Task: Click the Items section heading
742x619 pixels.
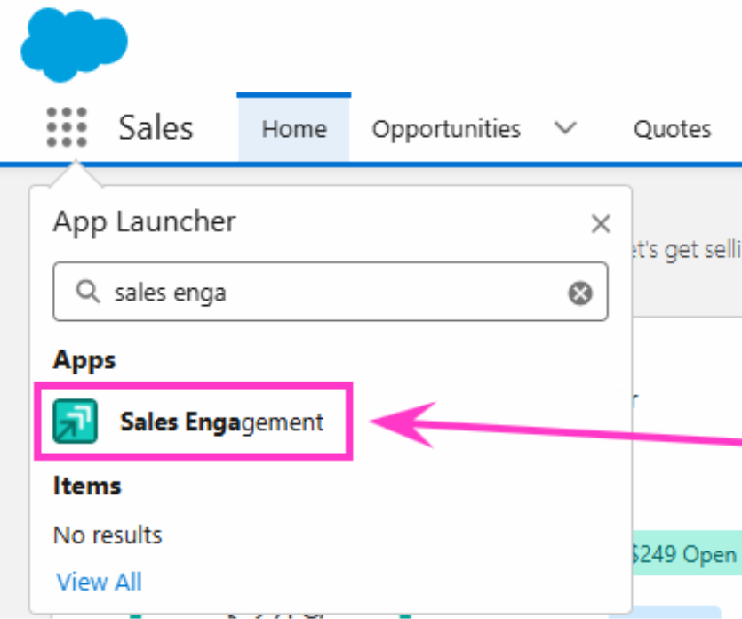Action: point(87,486)
